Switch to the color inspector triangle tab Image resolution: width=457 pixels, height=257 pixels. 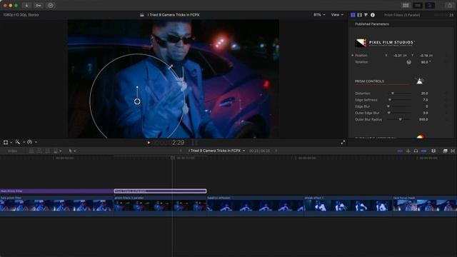pos(366,15)
